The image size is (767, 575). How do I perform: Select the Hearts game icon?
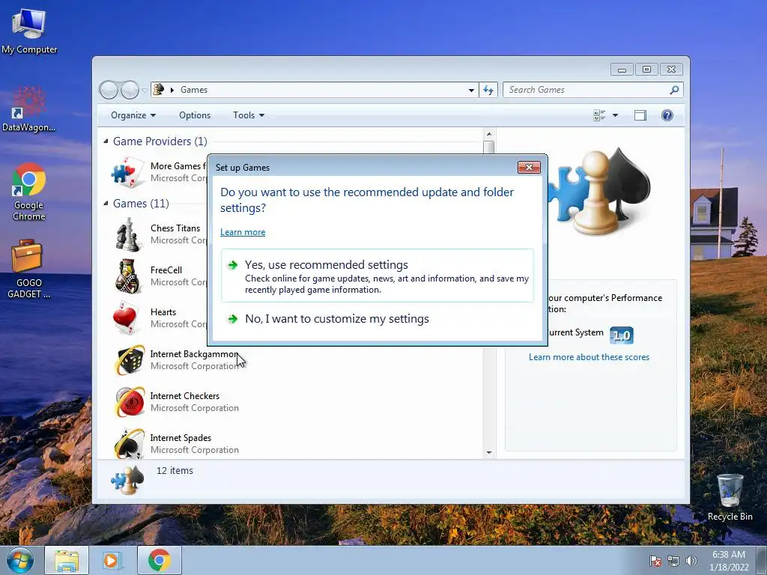click(125, 317)
